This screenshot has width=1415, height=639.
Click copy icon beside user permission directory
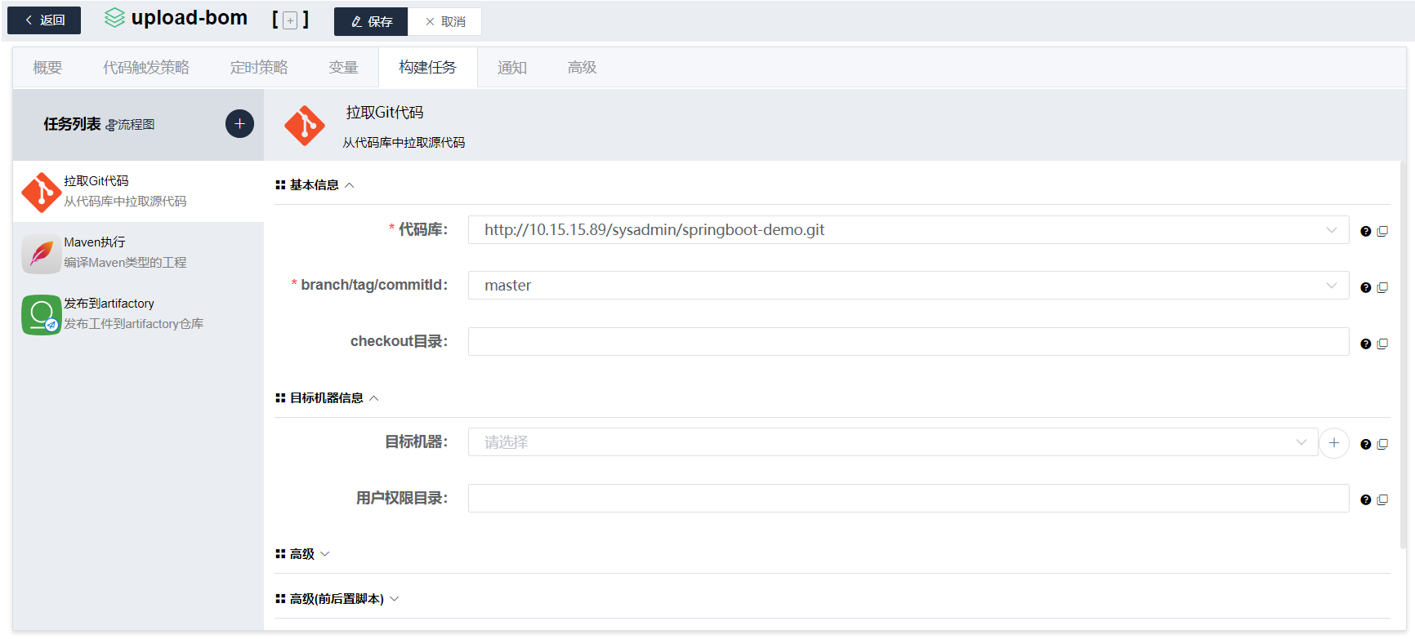coord(1382,499)
